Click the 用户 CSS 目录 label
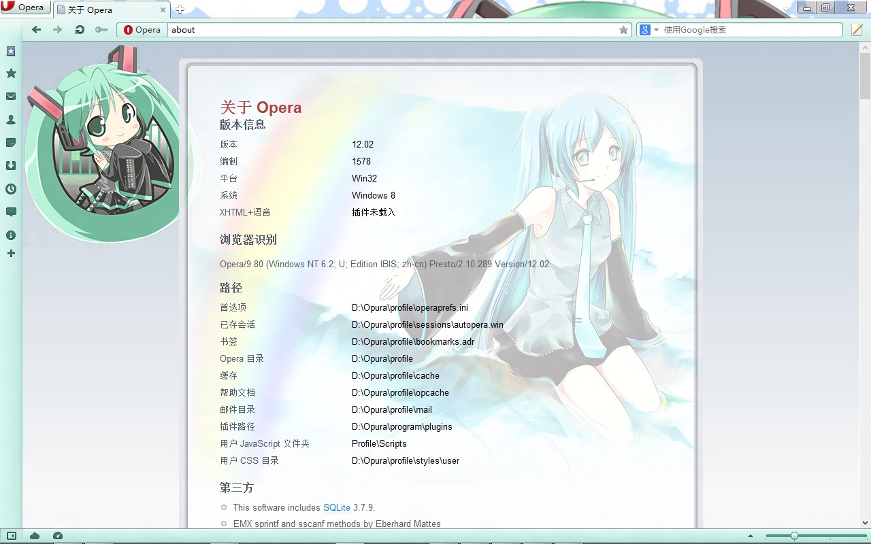 [x=250, y=460]
